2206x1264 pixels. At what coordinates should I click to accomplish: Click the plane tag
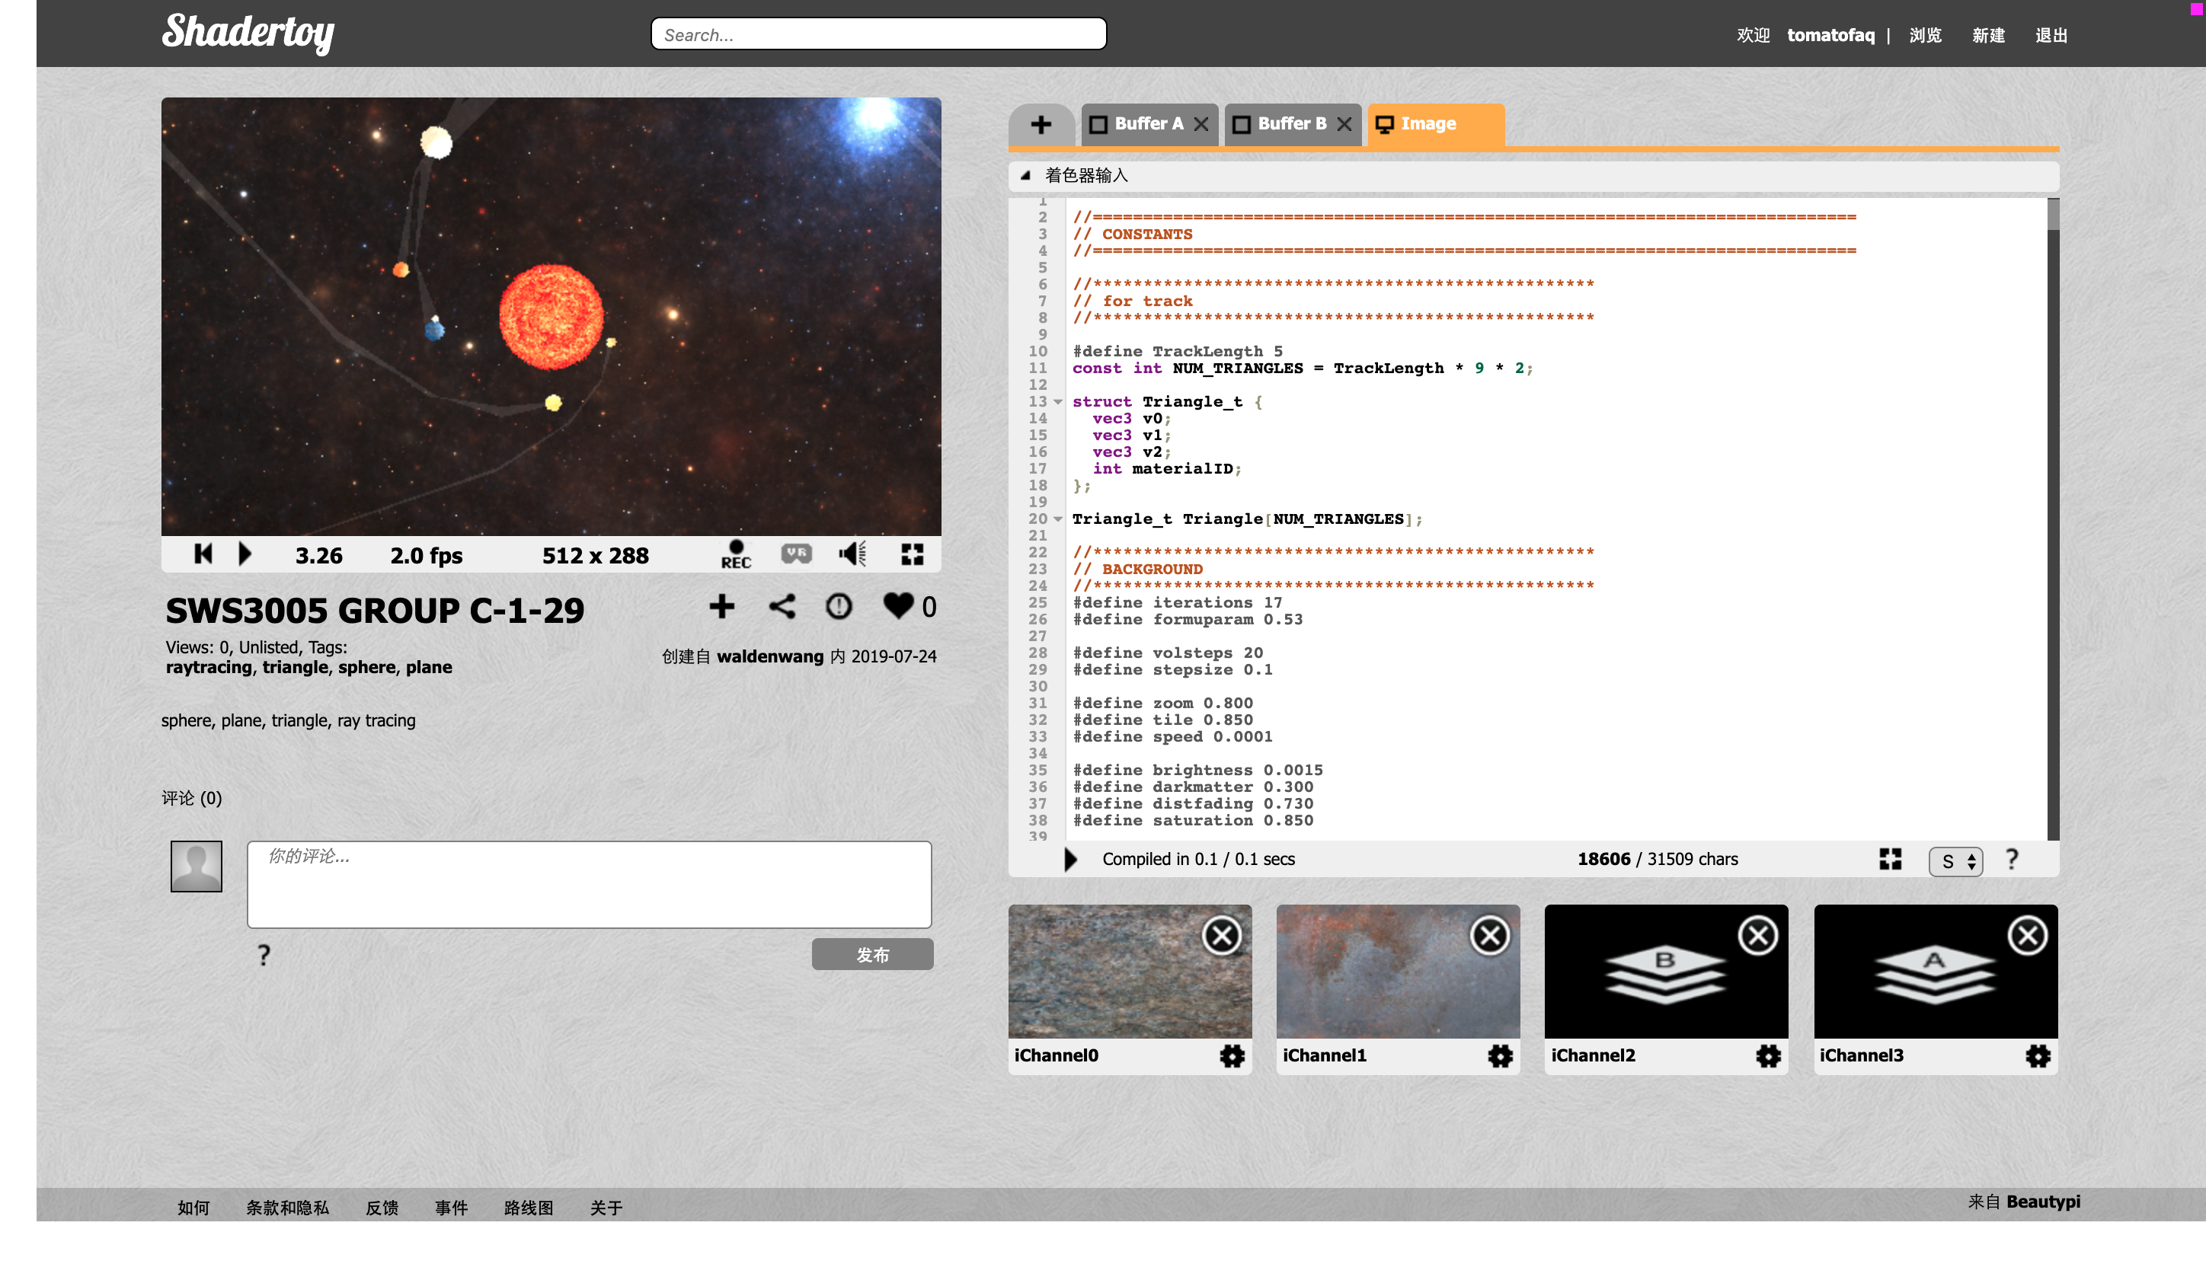429,667
